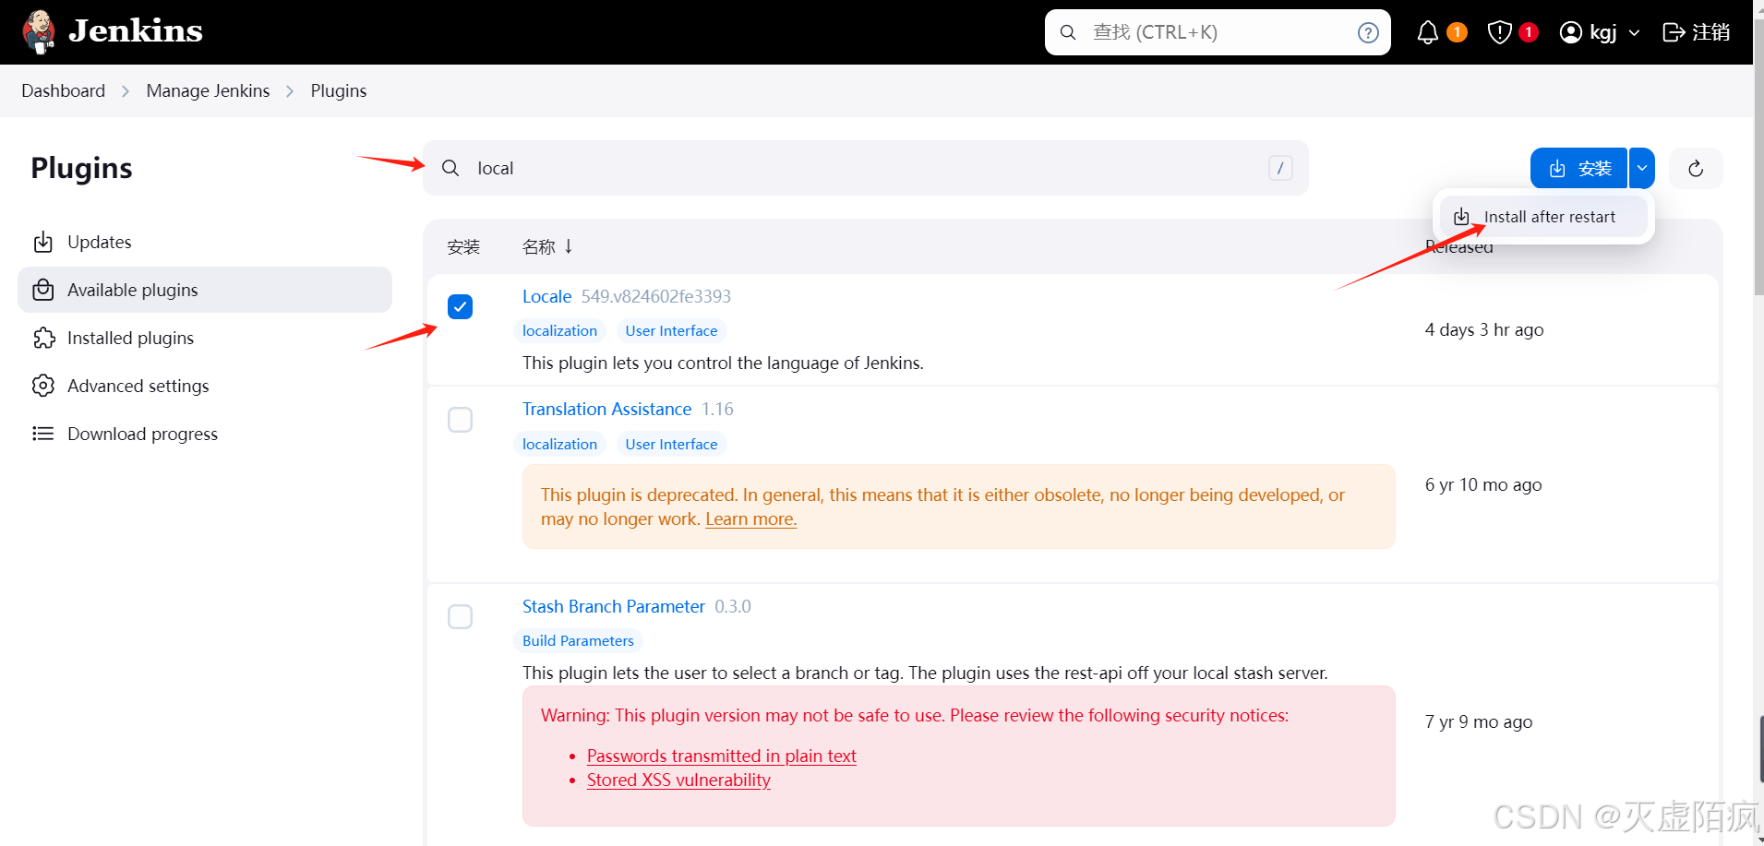This screenshot has height=846, width=1764.
Task: Click the slash shortcut hint in search
Action: coord(1280,168)
